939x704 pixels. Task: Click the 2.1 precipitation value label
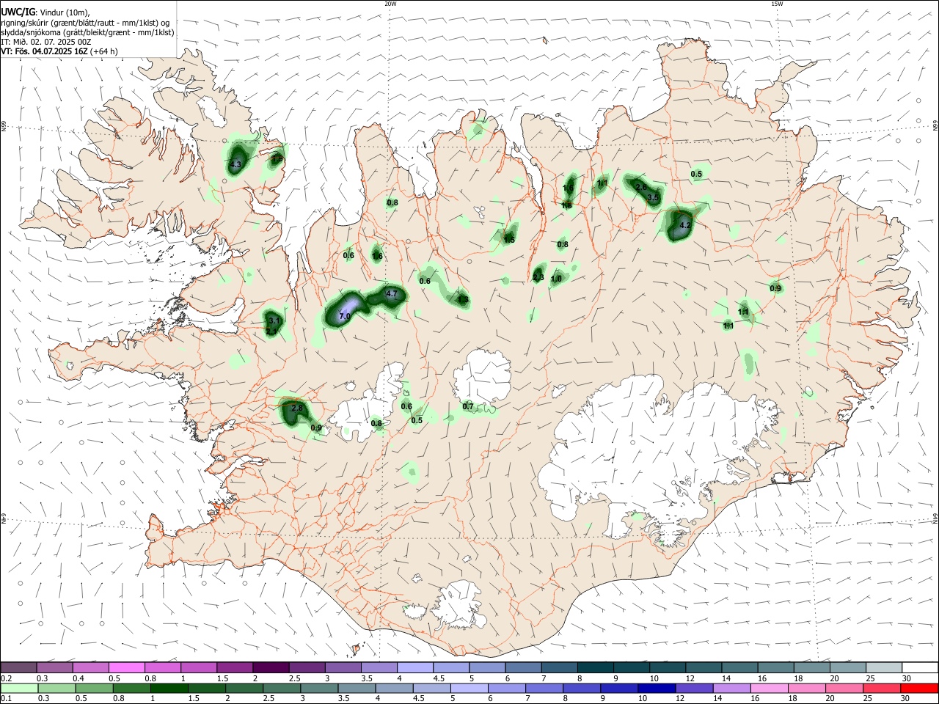271,332
